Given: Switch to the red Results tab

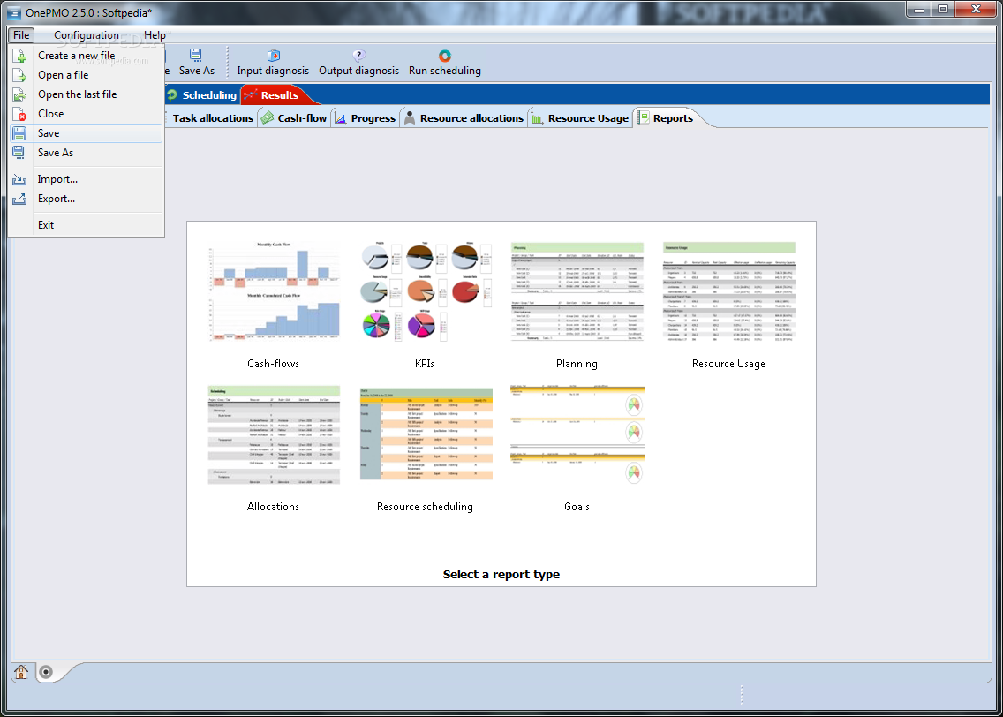Looking at the screenshot, I should click(275, 95).
